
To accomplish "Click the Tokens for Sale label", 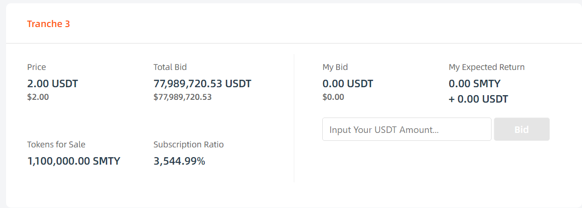I will (x=56, y=145).
